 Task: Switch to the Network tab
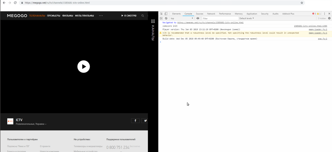(211, 14)
